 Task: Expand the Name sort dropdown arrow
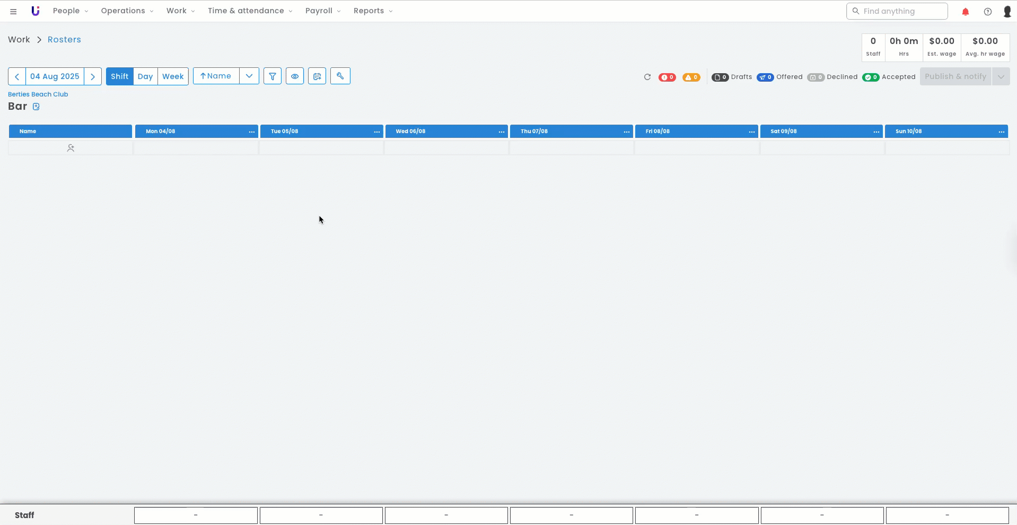click(249, 76)
